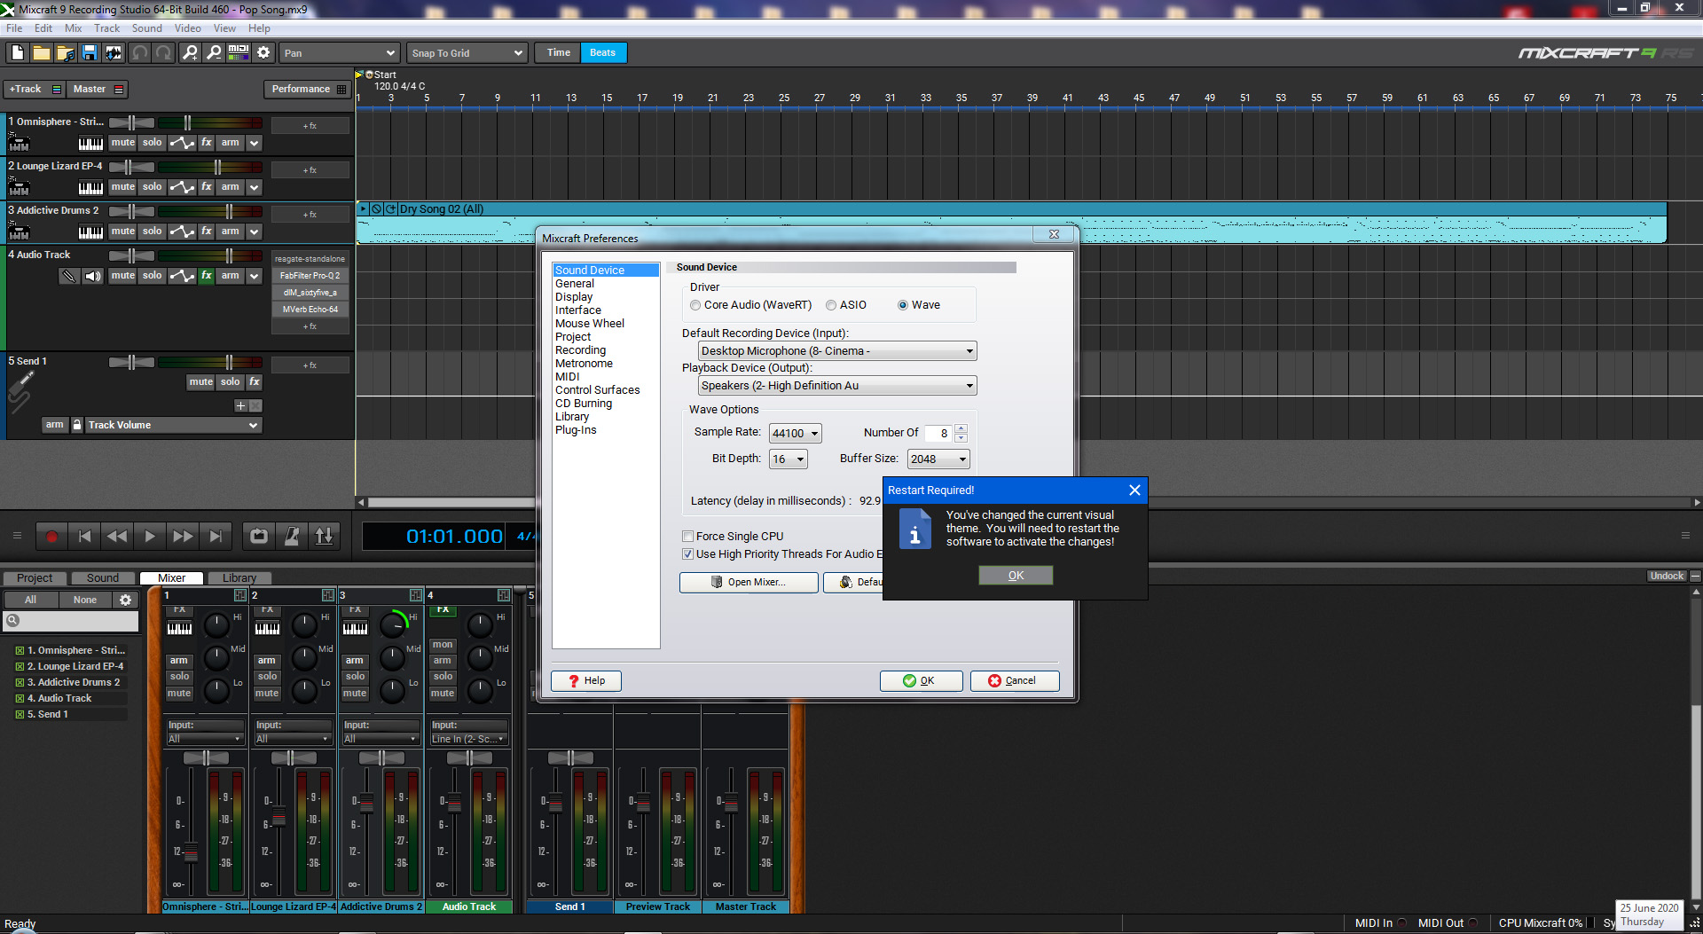Viewport: 1703px width, 934px height.
Task: Click mixer track list gear icon
Action: point(126,600)
